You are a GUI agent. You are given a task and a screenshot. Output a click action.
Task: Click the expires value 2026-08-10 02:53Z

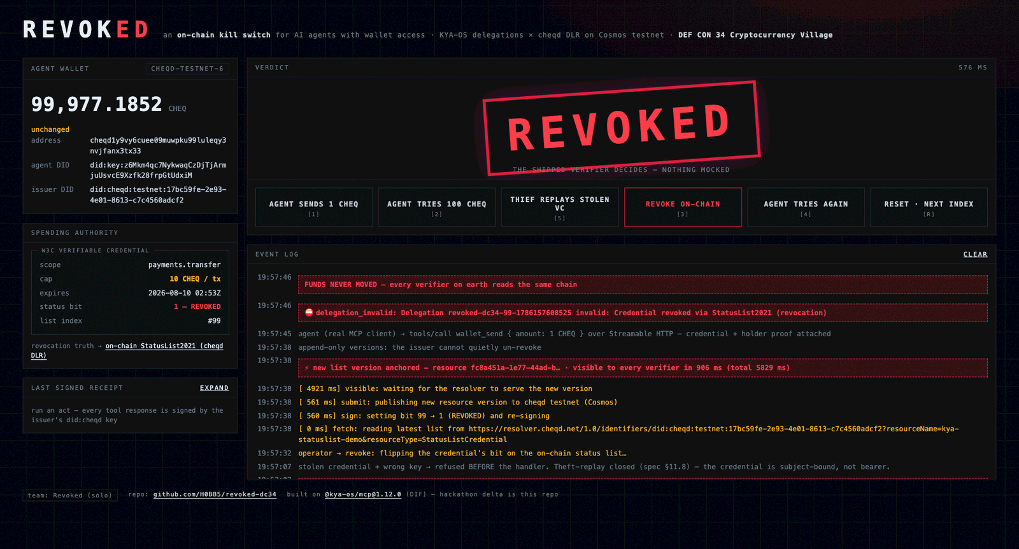185,293
